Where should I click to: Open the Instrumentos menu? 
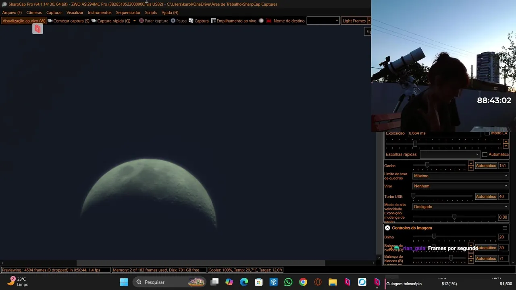(x=100, y=12)
